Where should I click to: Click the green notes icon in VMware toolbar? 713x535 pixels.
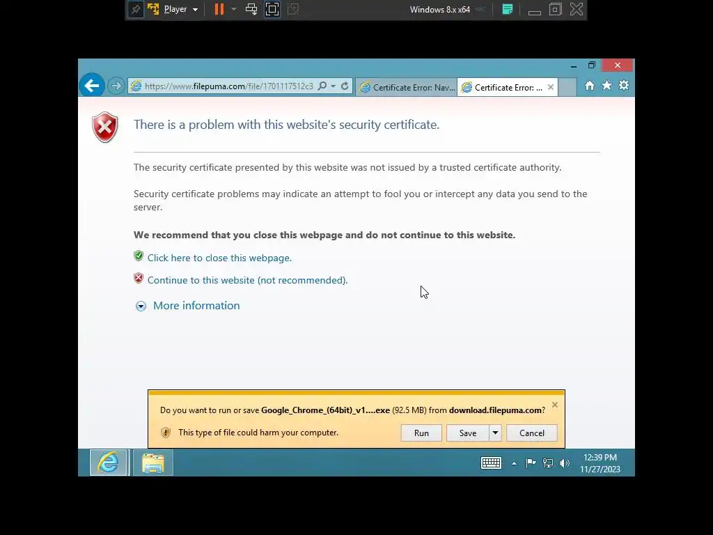click(x=508, y=9)
